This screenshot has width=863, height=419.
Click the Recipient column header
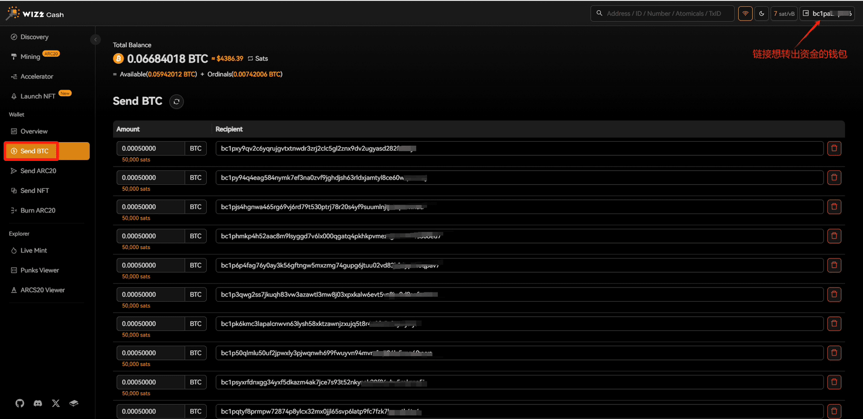[229, 129]
